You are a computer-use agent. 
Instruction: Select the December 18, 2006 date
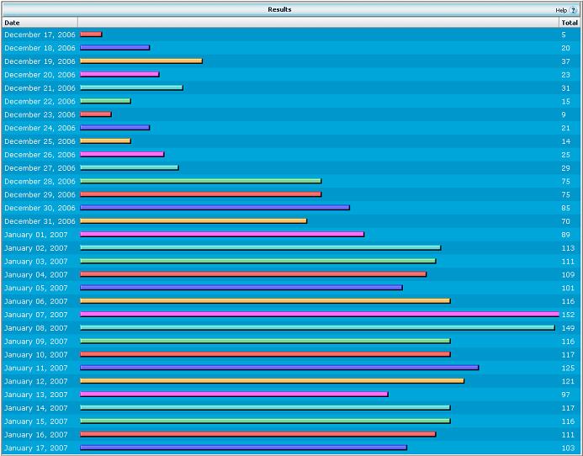pyautogui.click(x=40, y=48)
